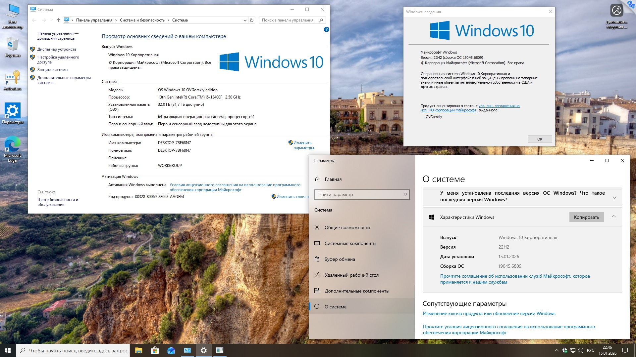
Task: Expand the latest Windows version question
Action: [614, 197]
